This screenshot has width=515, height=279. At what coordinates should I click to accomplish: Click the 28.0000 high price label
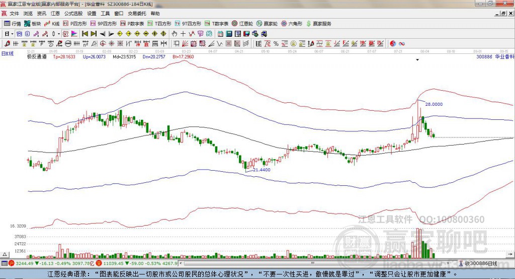pos(434,104)
